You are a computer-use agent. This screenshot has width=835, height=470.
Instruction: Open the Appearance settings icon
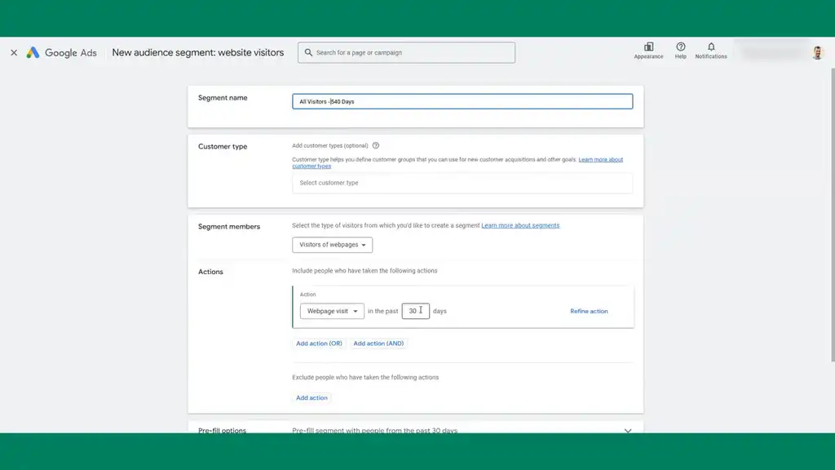coord(648,47)
